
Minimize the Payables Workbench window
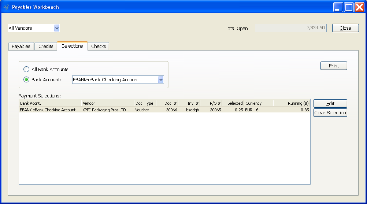pos(338,7)
